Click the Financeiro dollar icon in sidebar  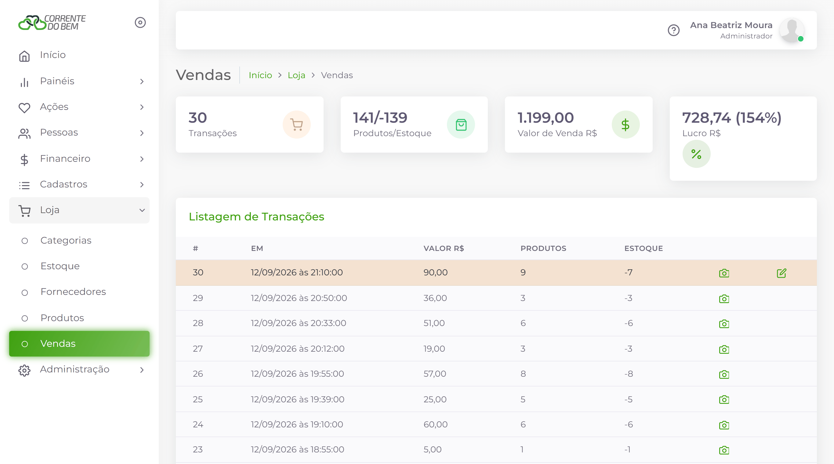tap(24, 160)
